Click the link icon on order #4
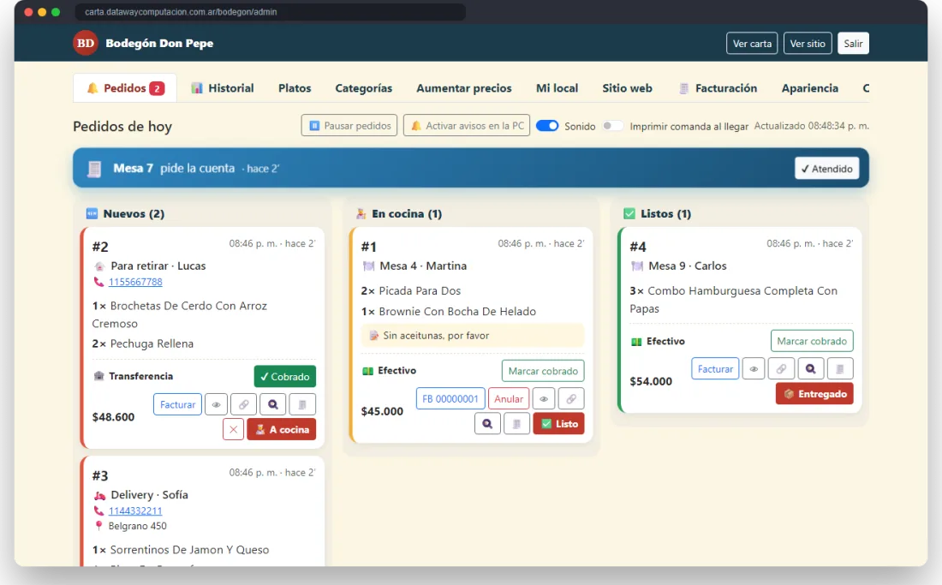This screenshot has width=942, height=585. click(781, 369)
